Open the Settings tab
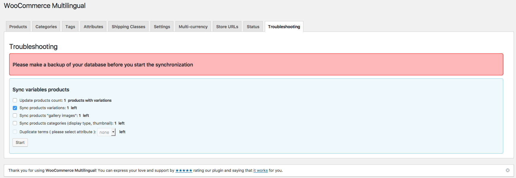This screenshot has width=516, height=178. click(162, 26)
